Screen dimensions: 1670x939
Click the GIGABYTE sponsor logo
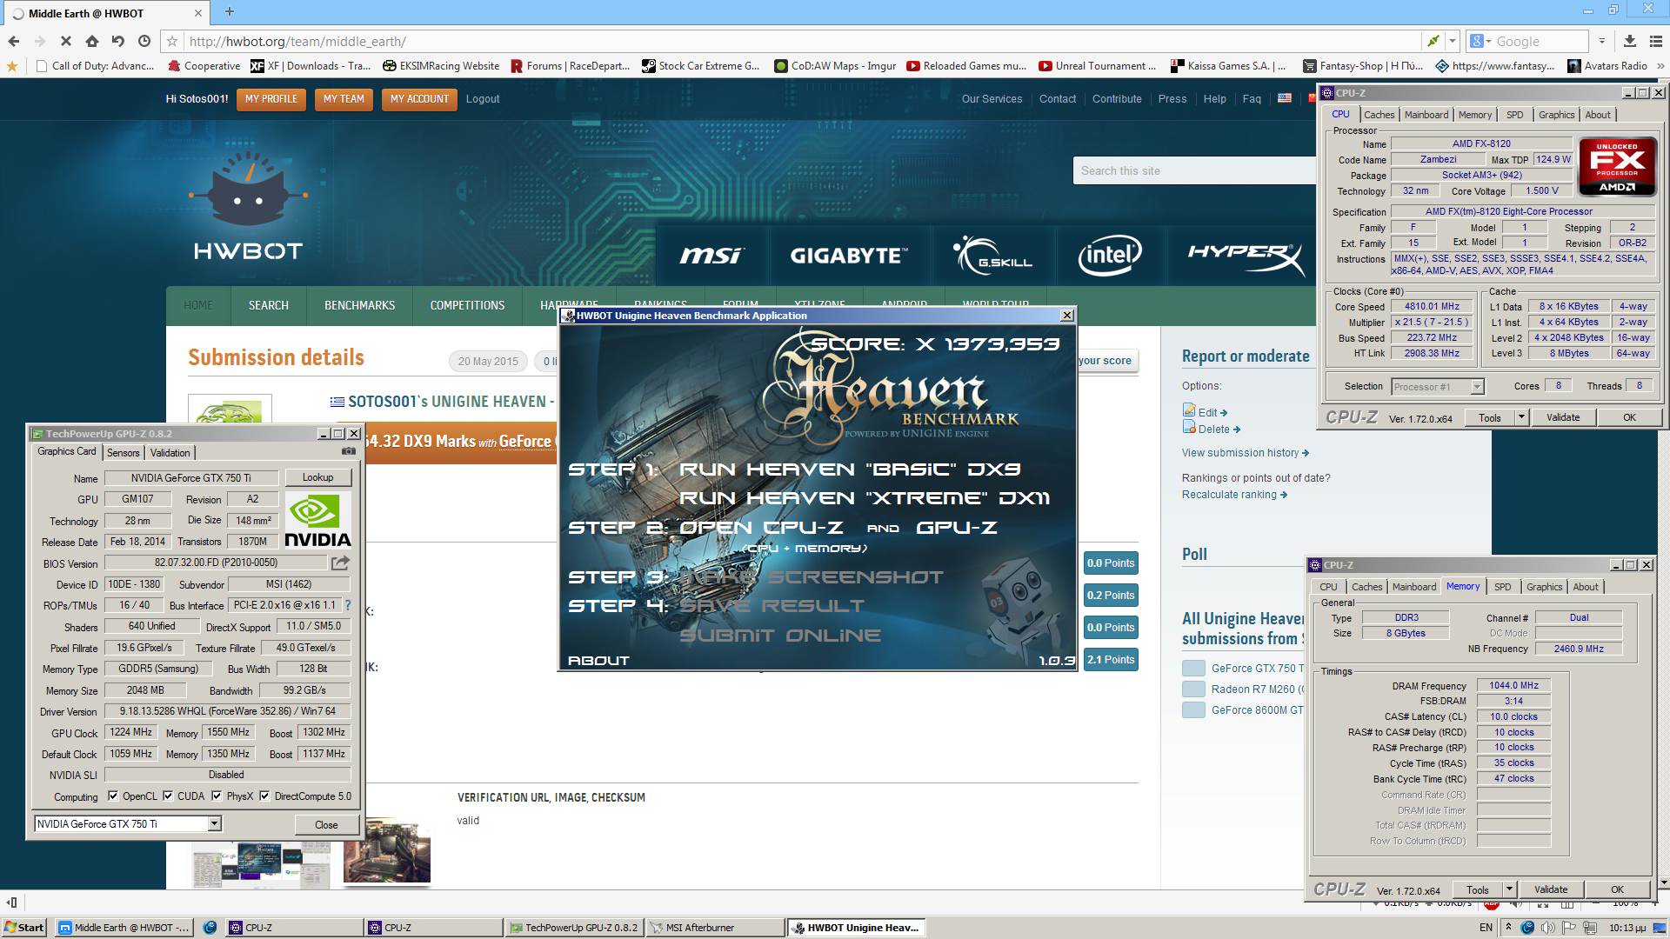click(848, 255)
